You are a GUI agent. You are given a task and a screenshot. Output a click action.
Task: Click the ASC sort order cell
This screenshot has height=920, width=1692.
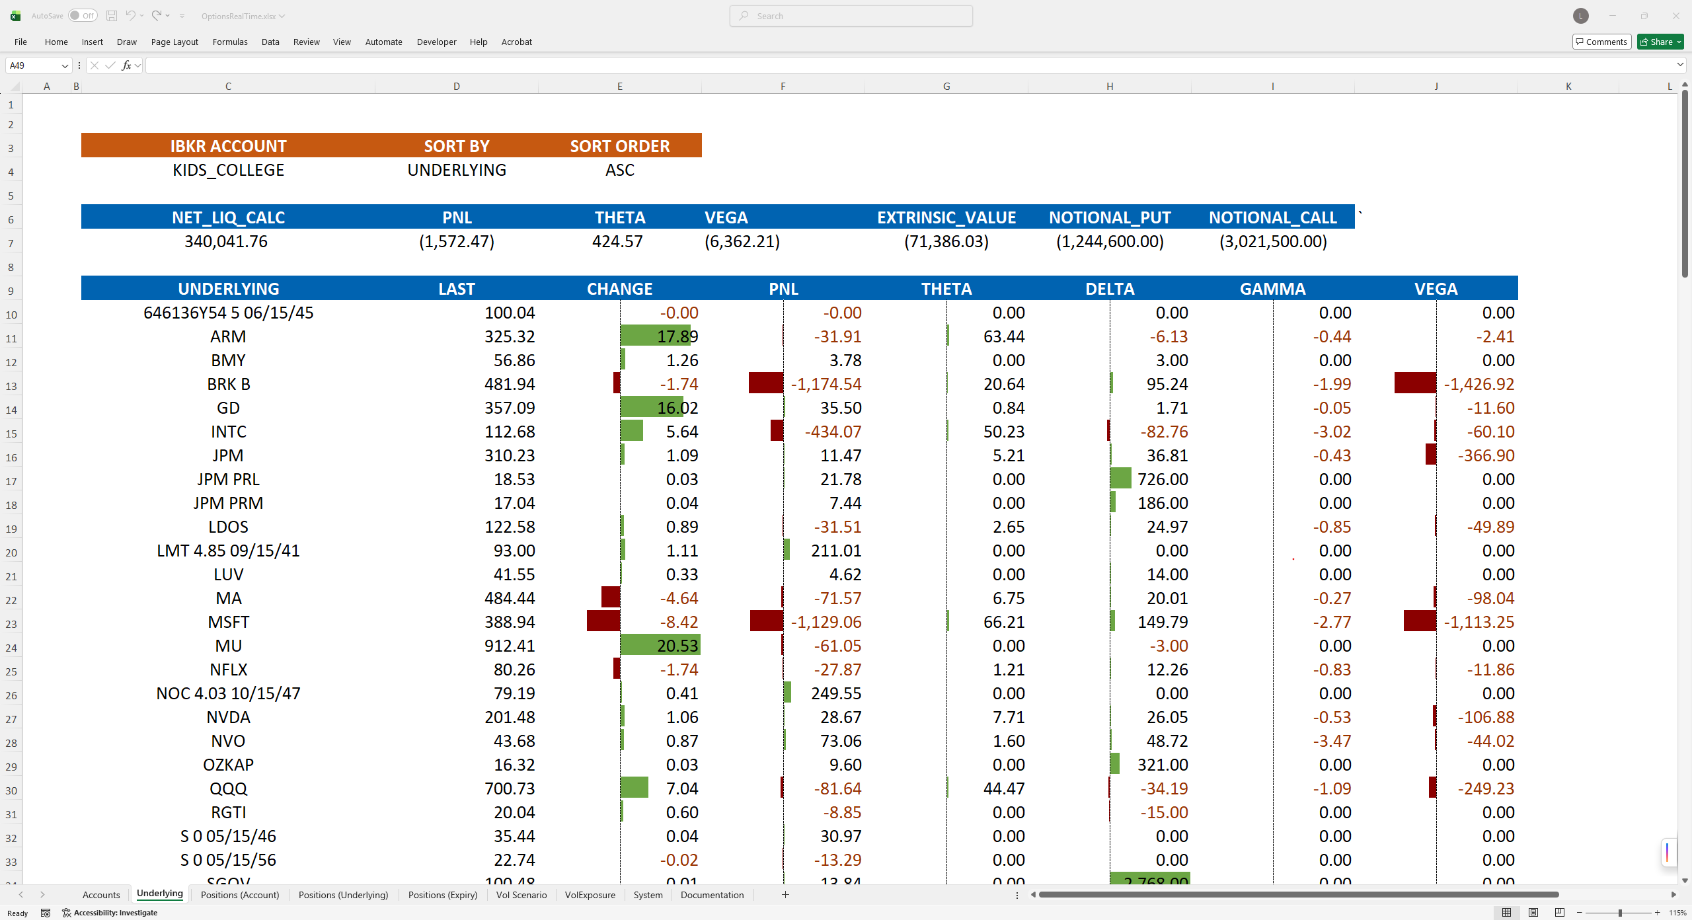(x=619, y=170)
